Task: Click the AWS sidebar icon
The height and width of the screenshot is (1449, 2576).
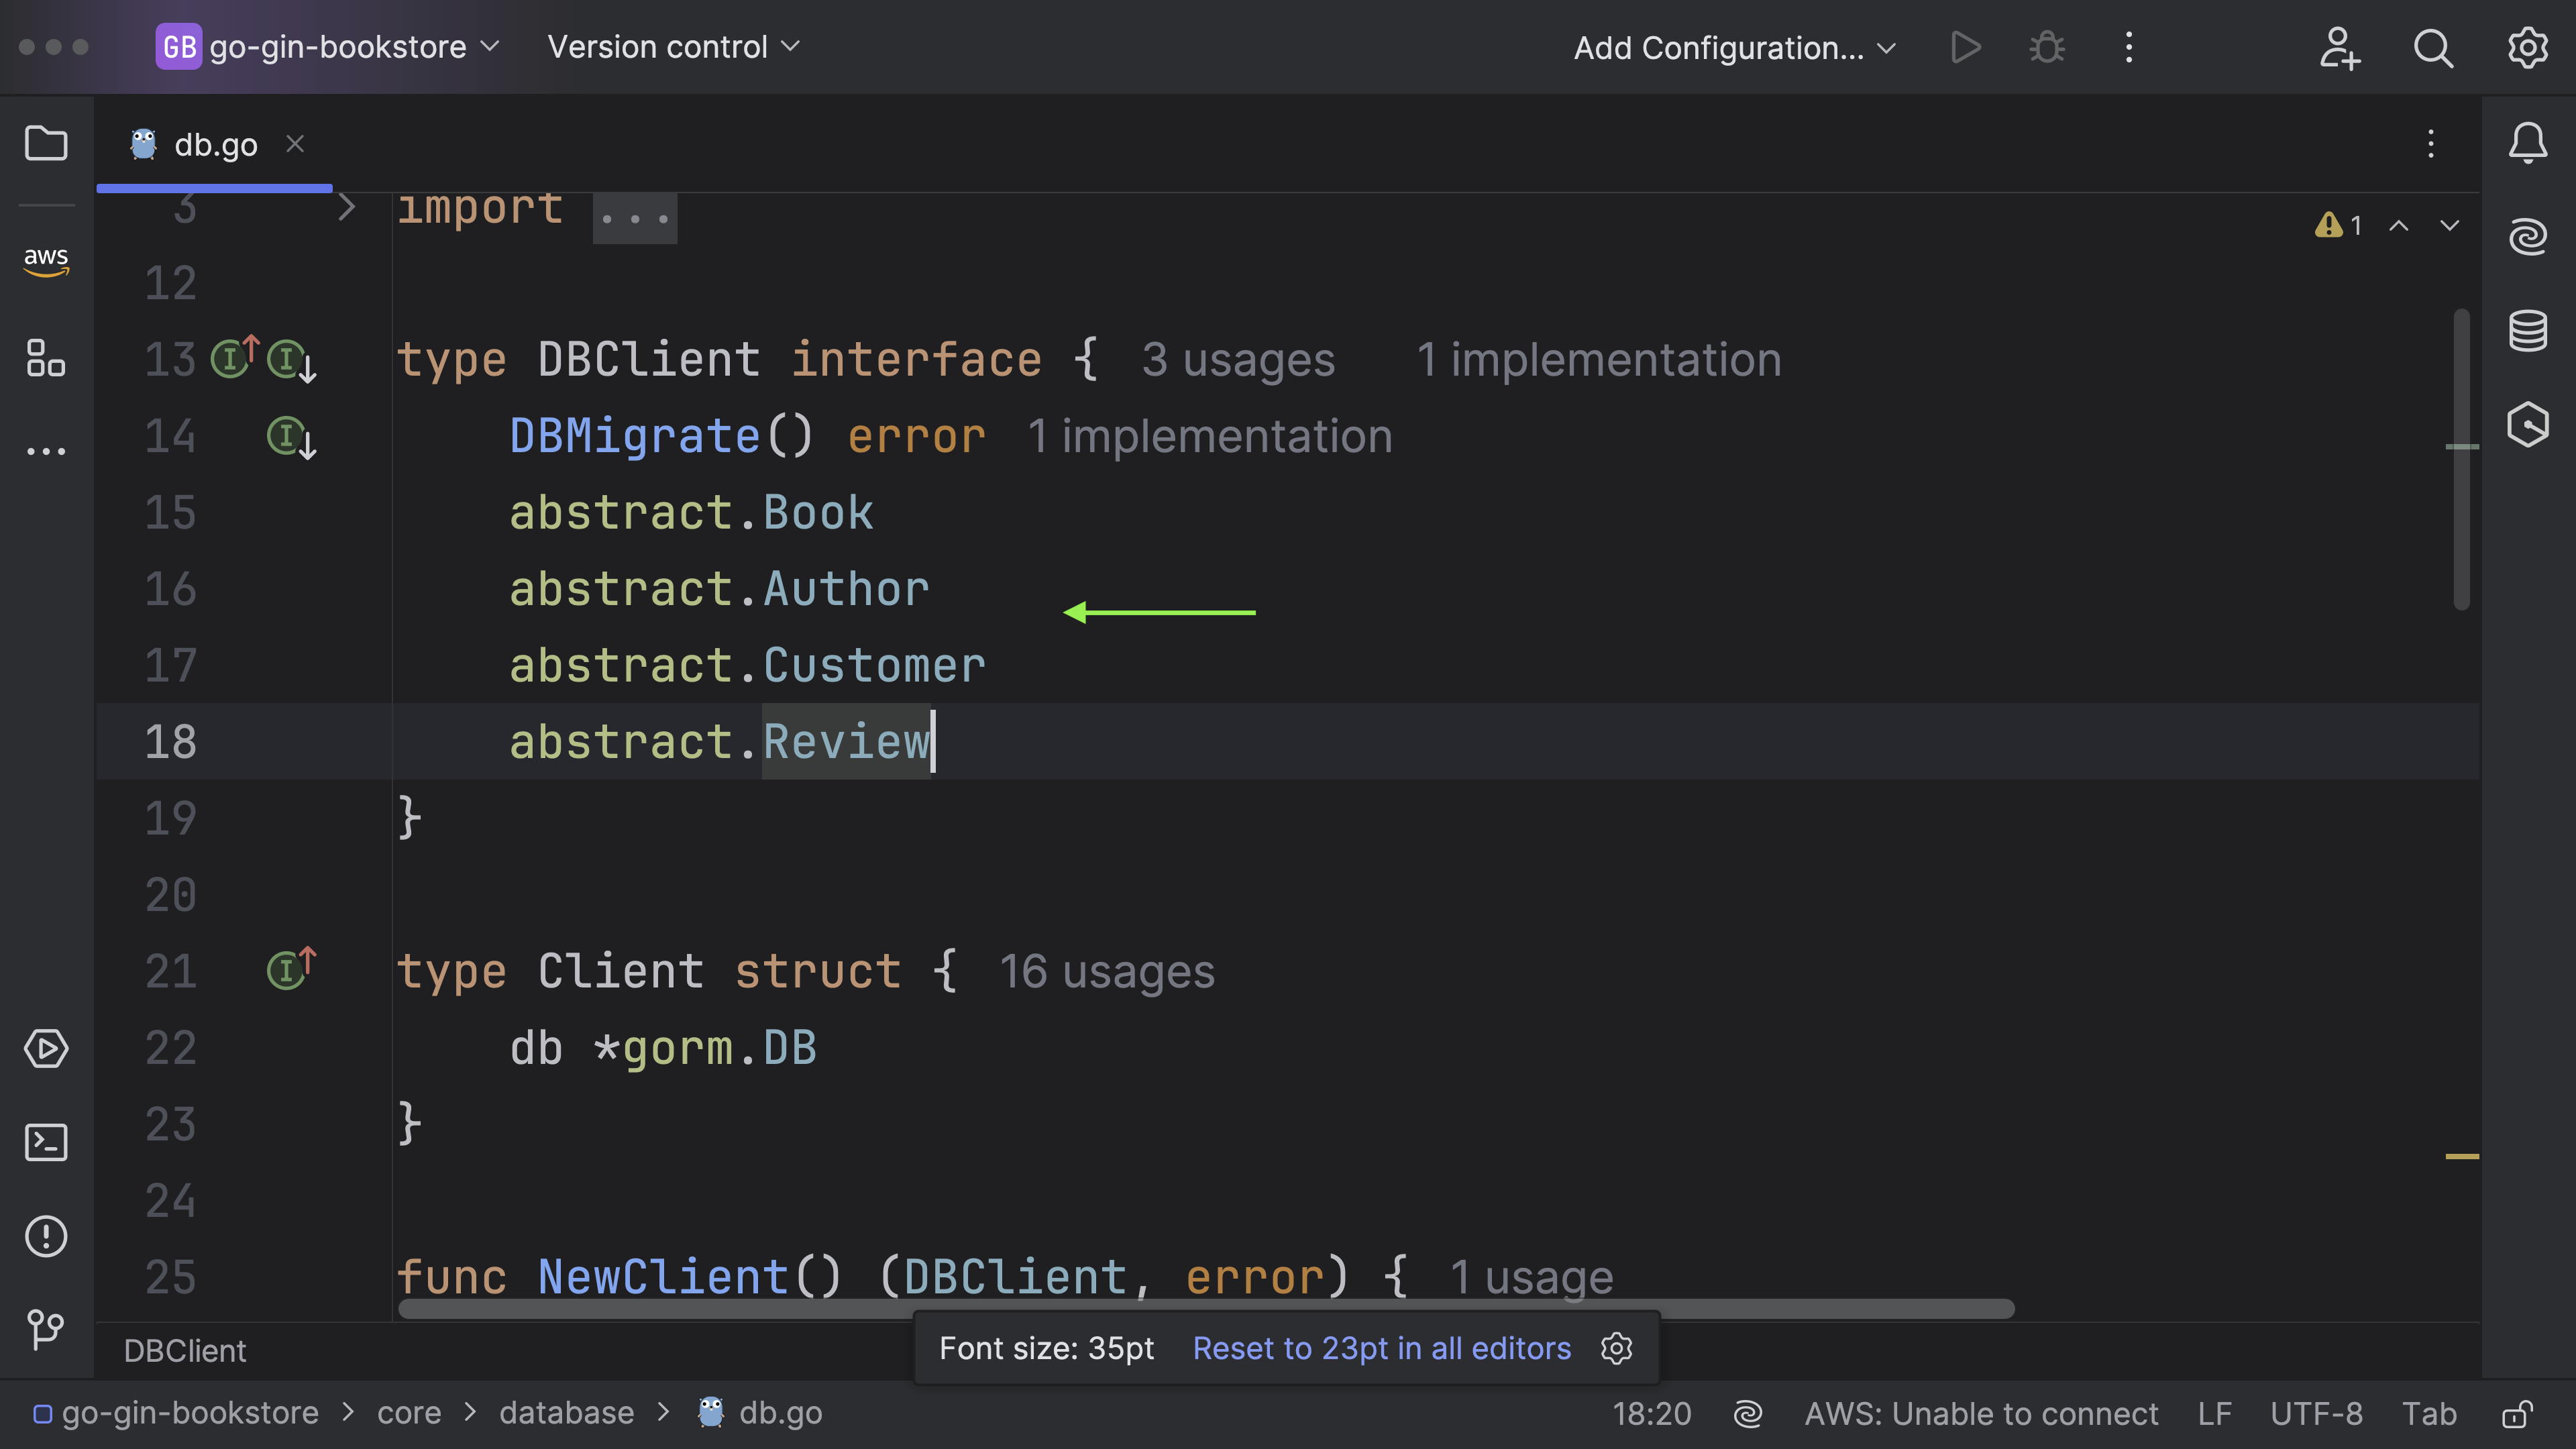Action: pyautogui.click(x=46, y=256)
